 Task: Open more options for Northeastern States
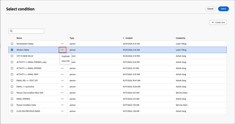pyautogui.click(x=62, y=44)
